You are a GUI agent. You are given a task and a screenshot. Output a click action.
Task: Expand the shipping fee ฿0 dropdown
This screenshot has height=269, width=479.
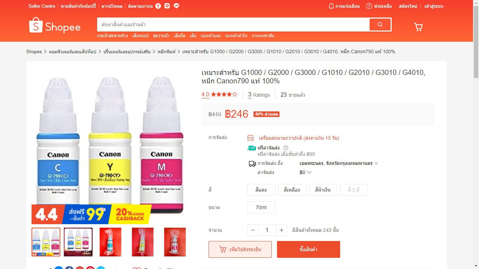coord(305,172)
